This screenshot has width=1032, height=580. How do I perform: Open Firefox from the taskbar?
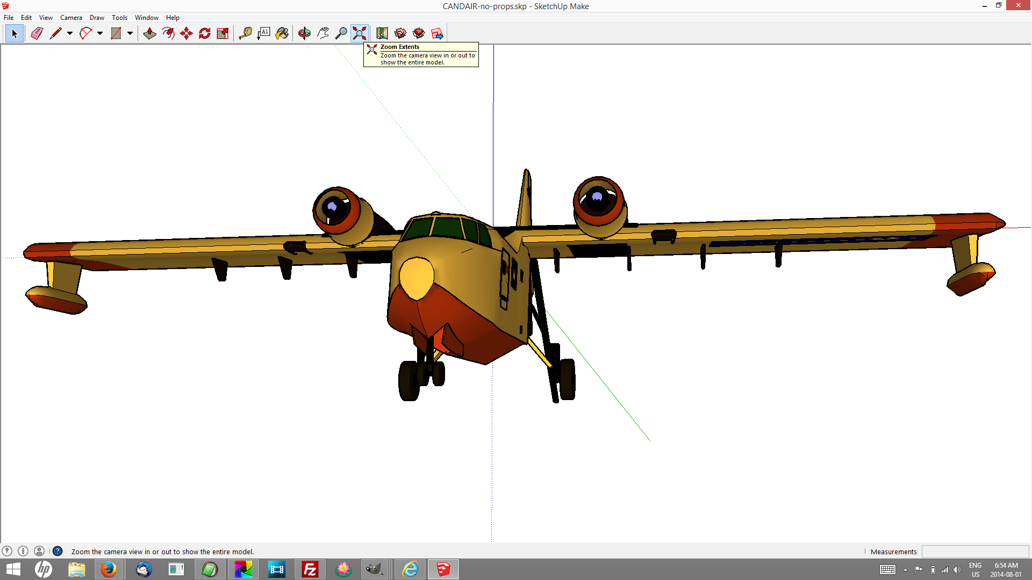109,569
